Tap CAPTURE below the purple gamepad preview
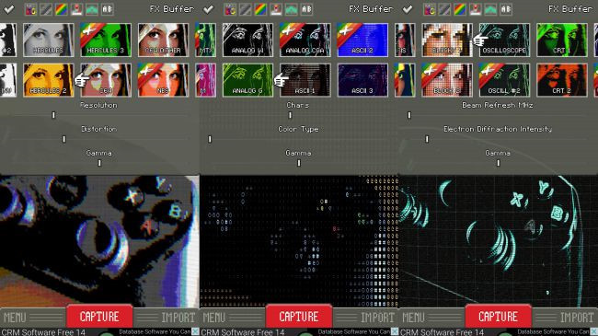Screen dimensions: 598x336 click(x=99, y=317)
